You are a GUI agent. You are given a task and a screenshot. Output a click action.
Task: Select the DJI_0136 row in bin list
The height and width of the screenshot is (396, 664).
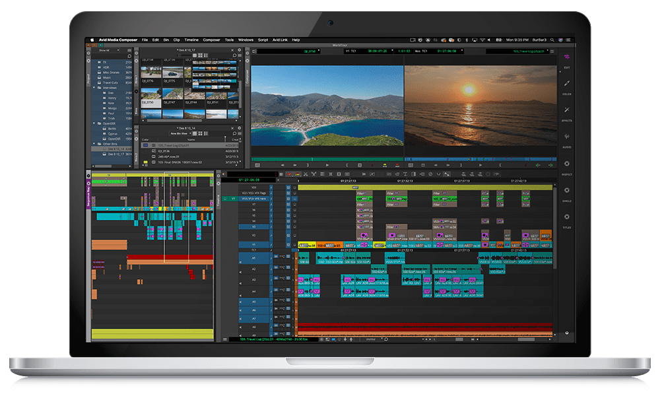[x=191, y=150]
